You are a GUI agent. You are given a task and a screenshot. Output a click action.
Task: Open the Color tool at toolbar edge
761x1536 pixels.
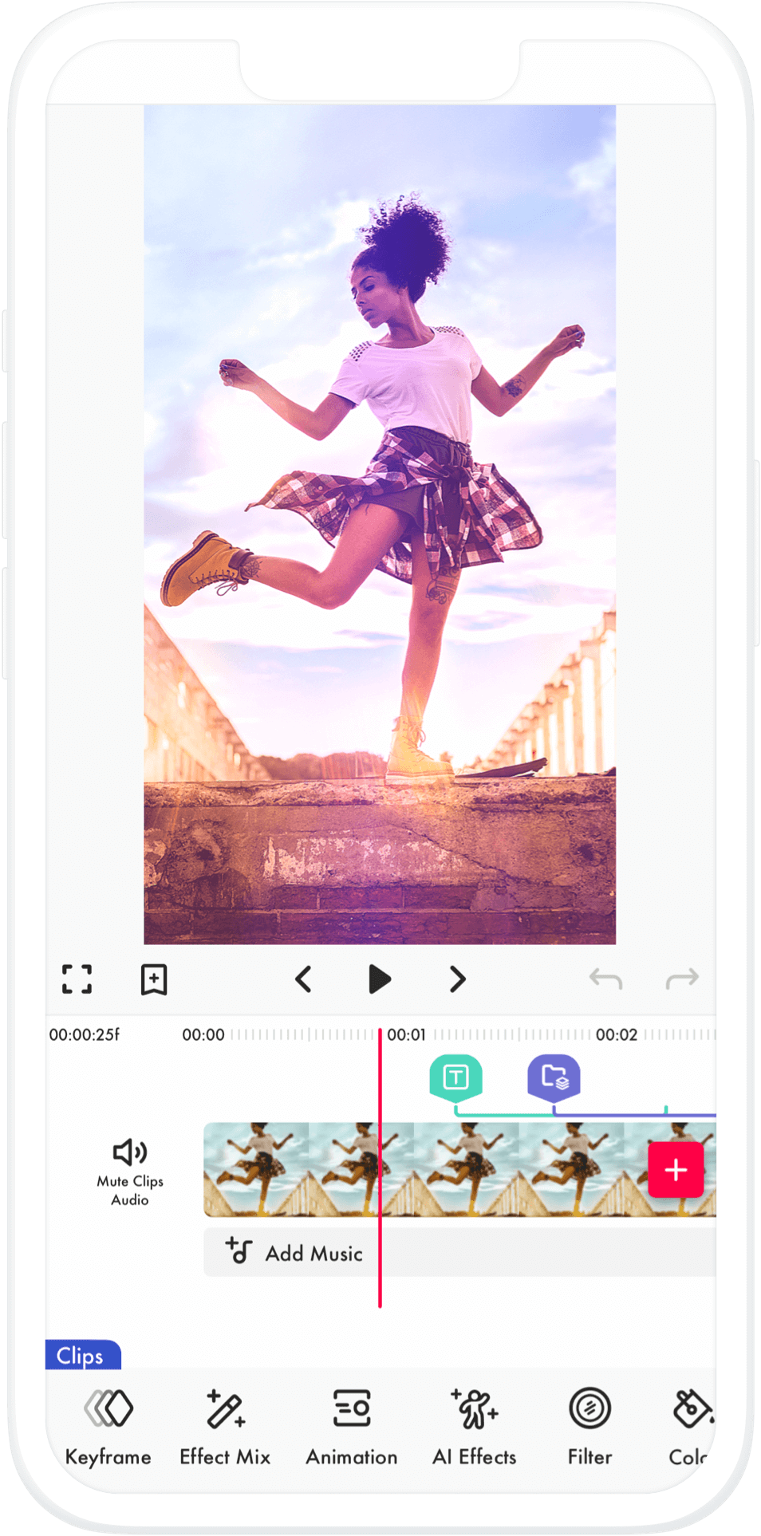point(691,1427)
